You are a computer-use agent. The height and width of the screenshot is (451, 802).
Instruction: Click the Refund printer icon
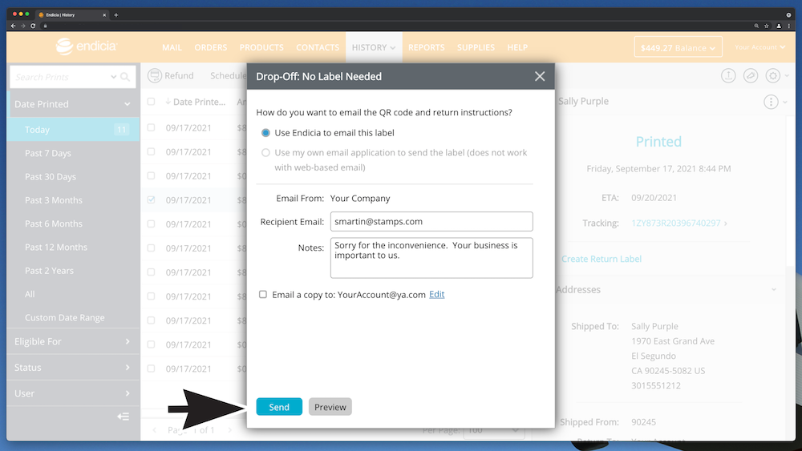(x=155, y=75)
